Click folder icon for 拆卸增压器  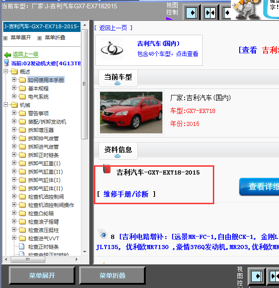click(x=22, y=130)
